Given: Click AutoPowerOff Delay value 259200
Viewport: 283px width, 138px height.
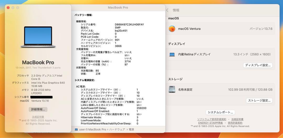Looking at the screenshot, I should point(141,108).
